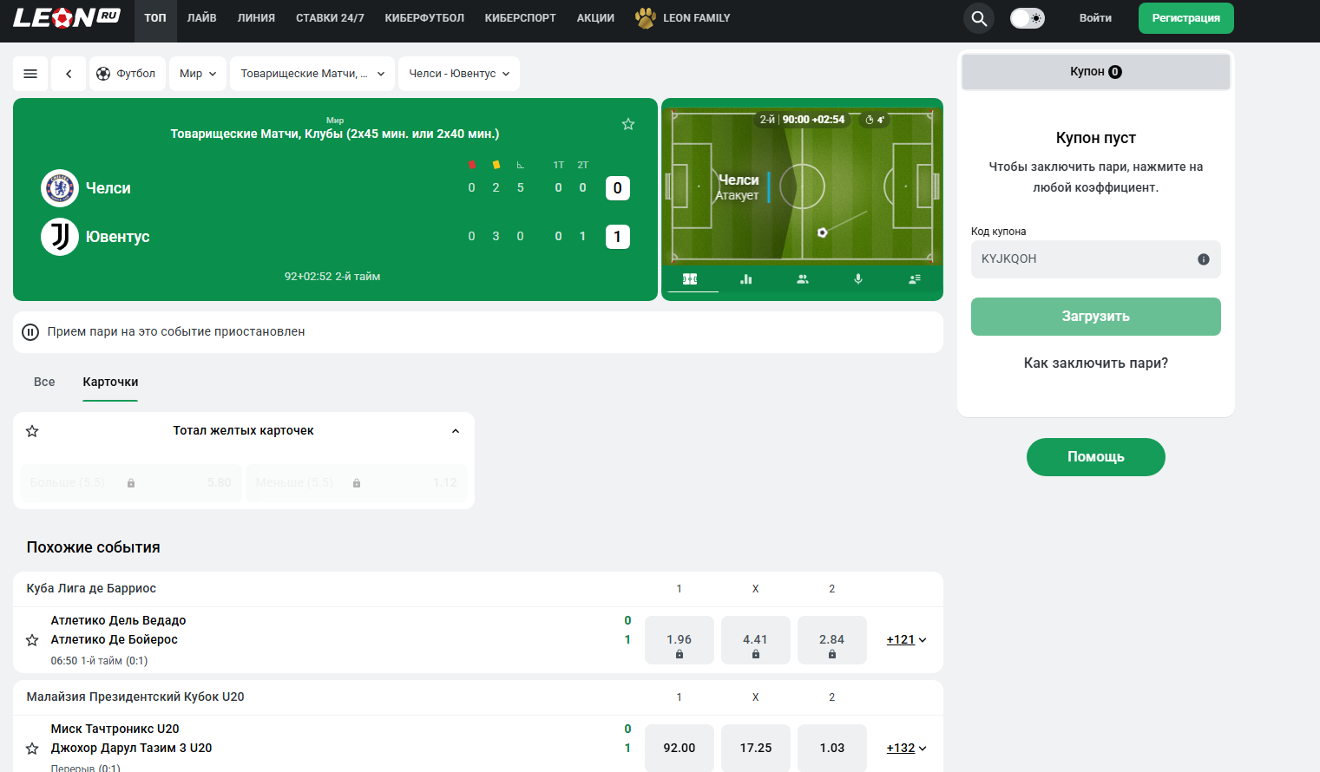The width and height of the screenshot is (1320, 772).
Task: Expand the Мир region dropdown
Action: pyautogui.click(x=198, y=74)
